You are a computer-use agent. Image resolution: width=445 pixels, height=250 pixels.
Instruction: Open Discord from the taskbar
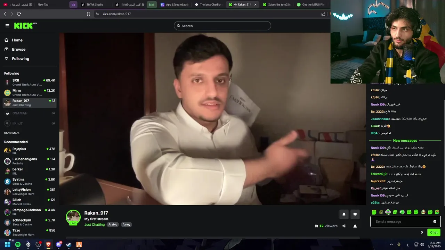58,244
